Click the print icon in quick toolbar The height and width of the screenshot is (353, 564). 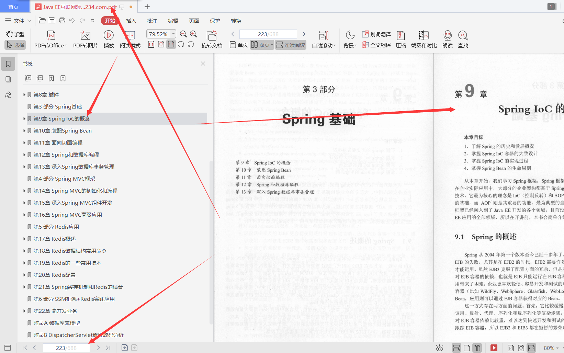coord(62,21)
